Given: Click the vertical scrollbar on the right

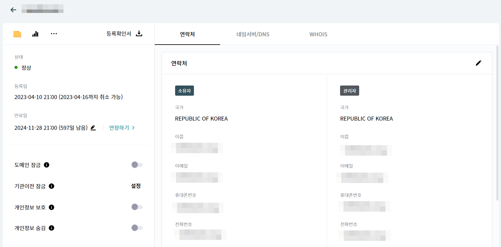Looking at the screenshot, I should (497, 123).
